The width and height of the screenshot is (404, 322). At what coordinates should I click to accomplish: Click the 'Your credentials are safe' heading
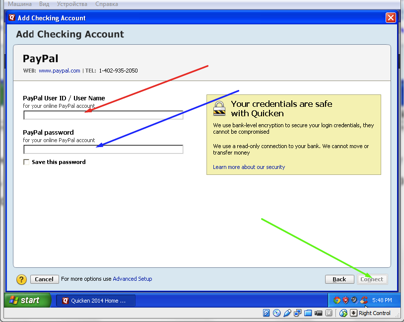[281, 109]
